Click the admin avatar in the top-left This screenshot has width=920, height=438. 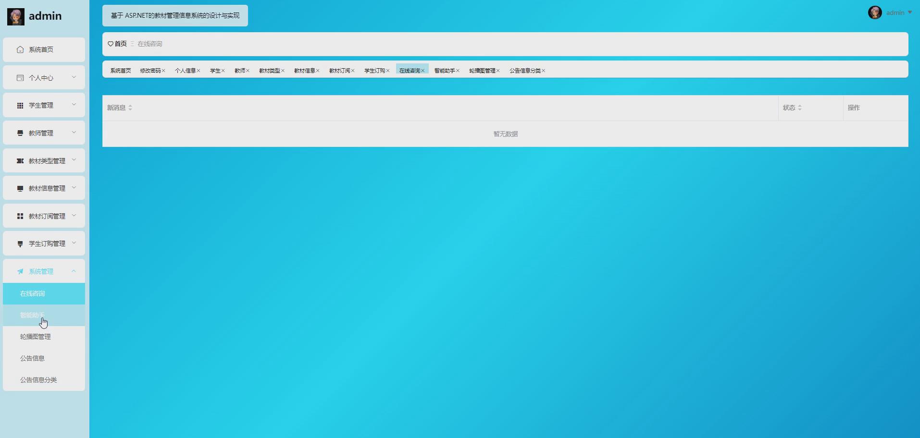click(x=16, y=16)
